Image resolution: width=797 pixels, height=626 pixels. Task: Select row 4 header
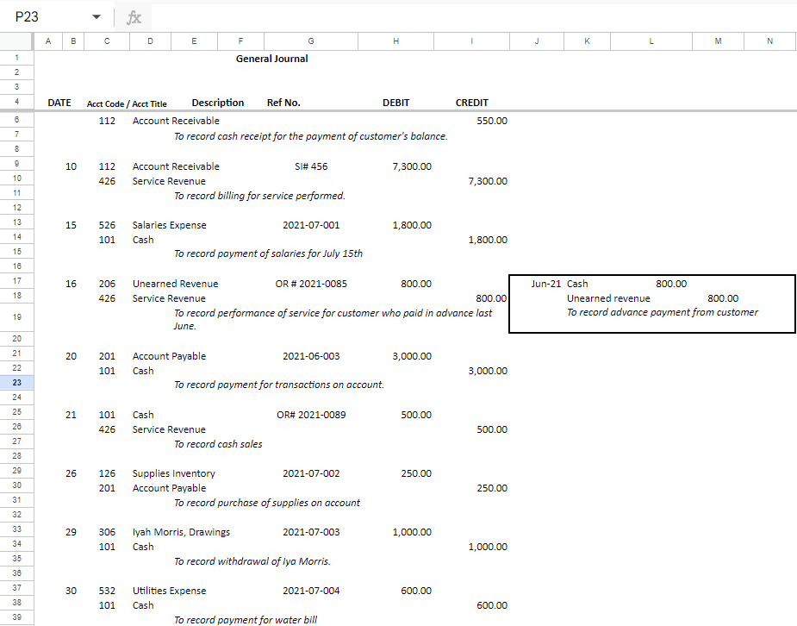point(16,102)
